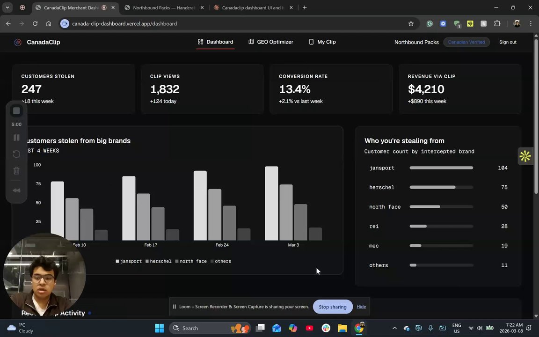Click the Northbound Packs merchant name
539x337 pixels.
pyautogui.click(x=416, y=42)
